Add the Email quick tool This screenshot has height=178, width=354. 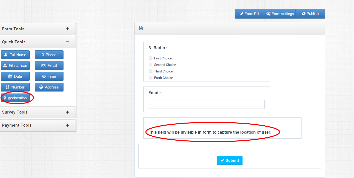[49, 66]
